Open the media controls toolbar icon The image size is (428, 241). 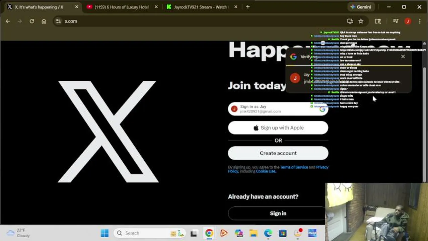pos(396,21)
